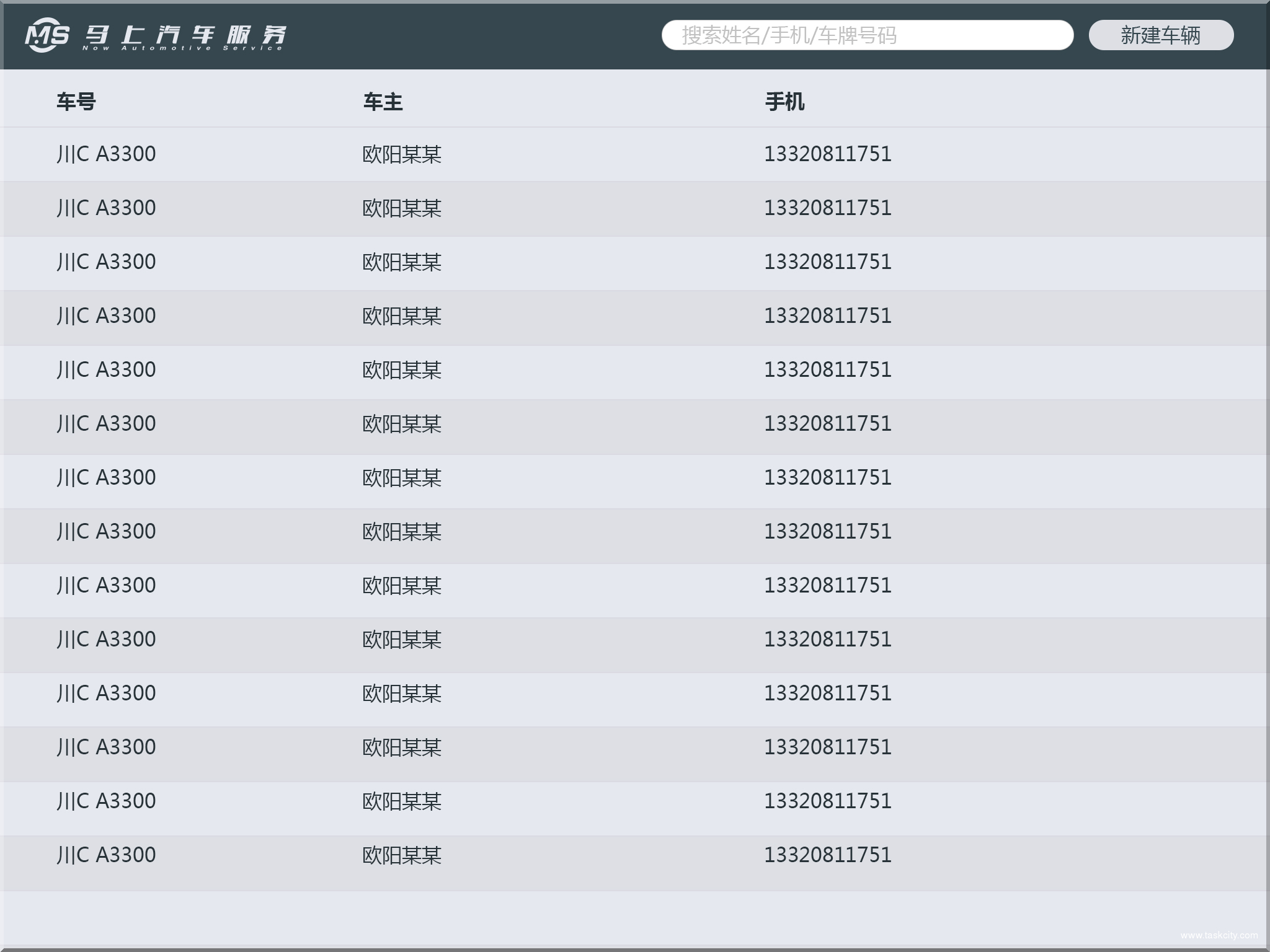Image resolution: width=1270 pixels, height=952 pixels.
Task: Click 欧阳某某 in the first row
Action: (x=401, y=155)
